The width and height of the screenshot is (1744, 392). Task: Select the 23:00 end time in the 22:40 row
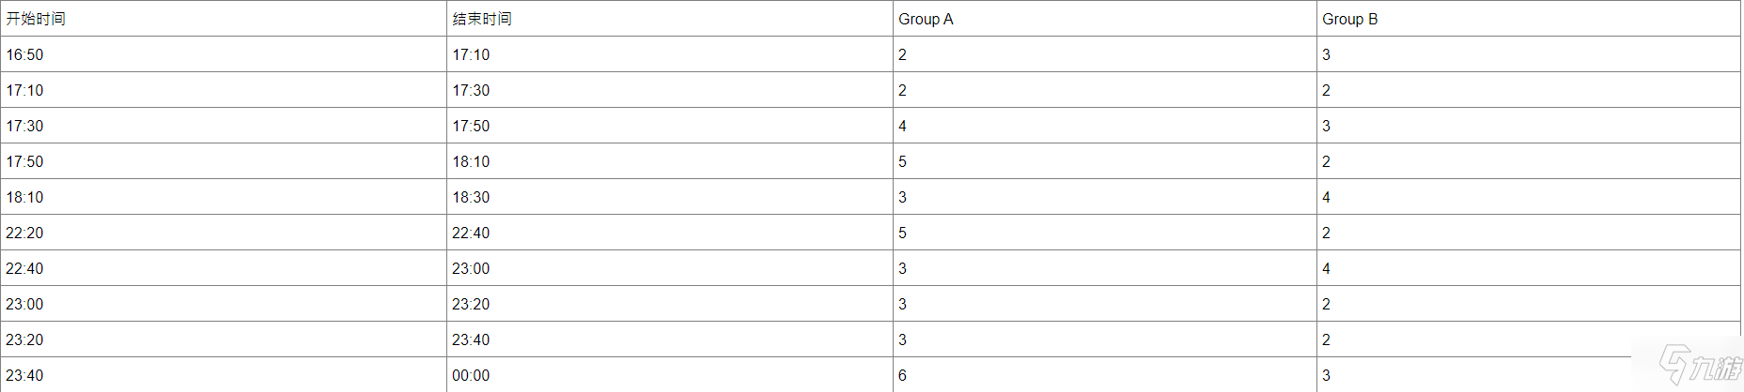click(x=670, y=268)
